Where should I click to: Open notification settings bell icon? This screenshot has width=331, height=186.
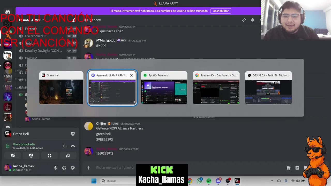[253, 20]
